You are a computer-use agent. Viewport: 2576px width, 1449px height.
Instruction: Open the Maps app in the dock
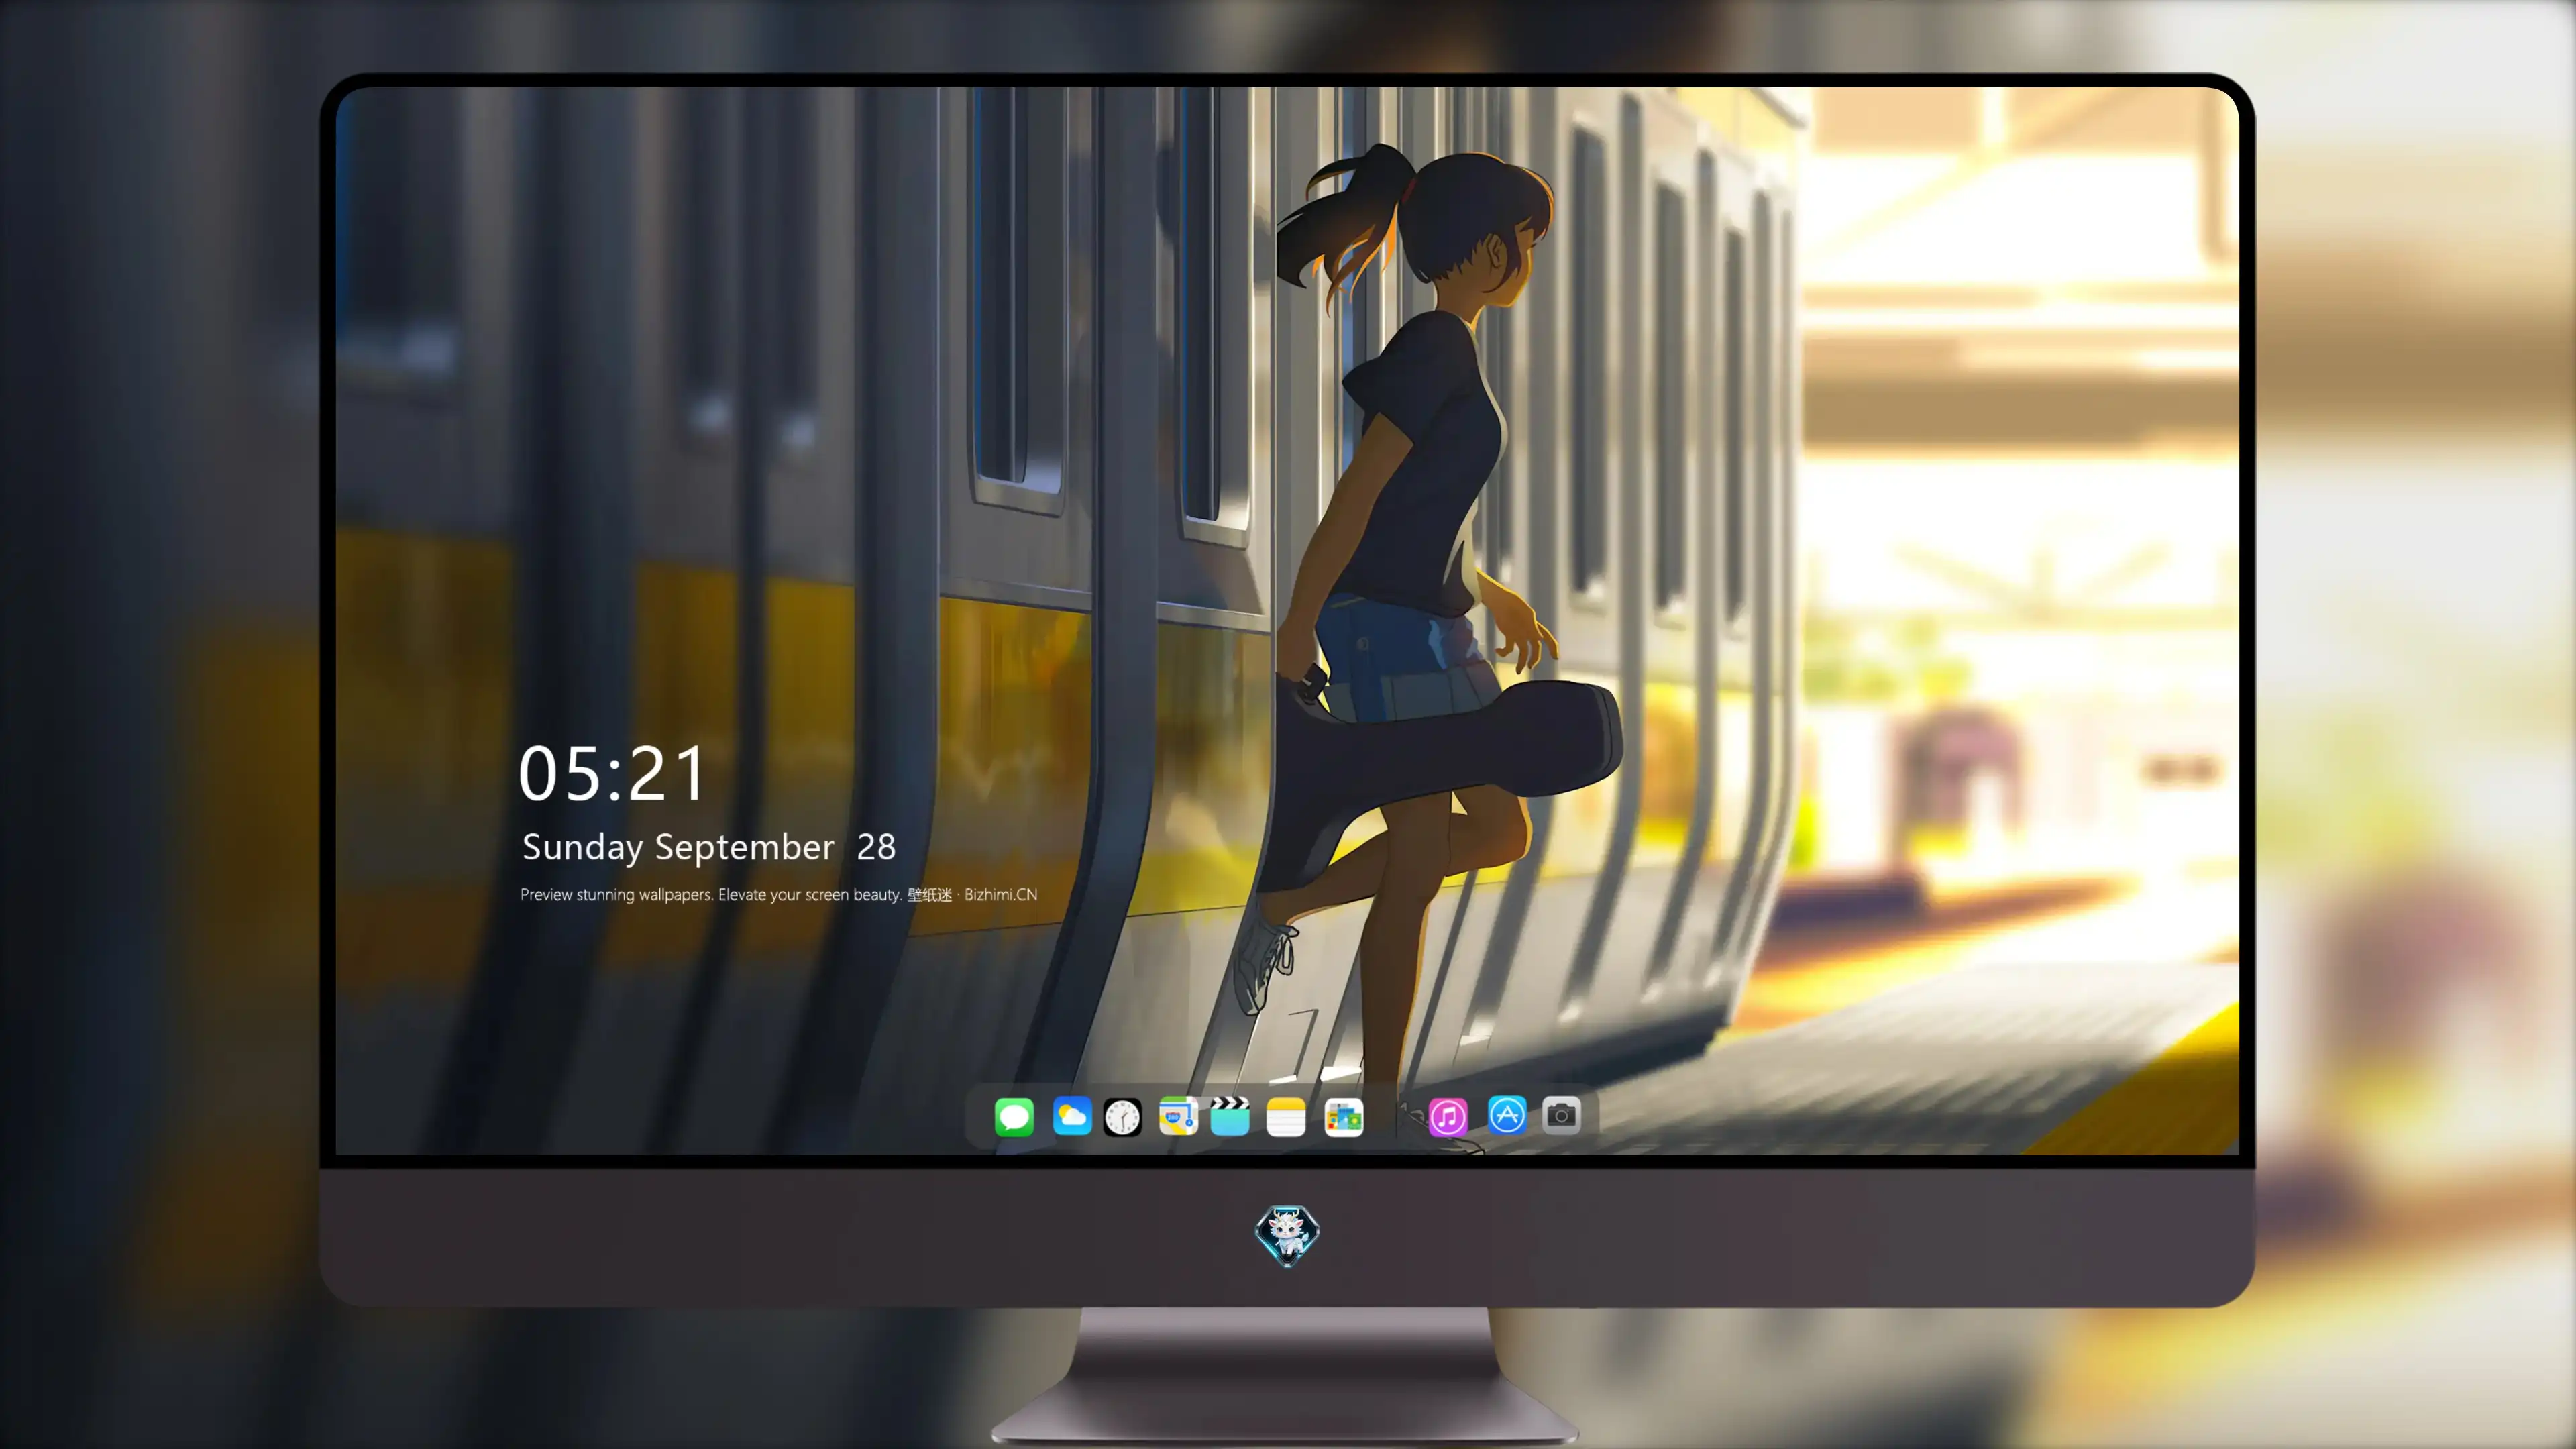pyautogui.click(x=1178, y=1116)
